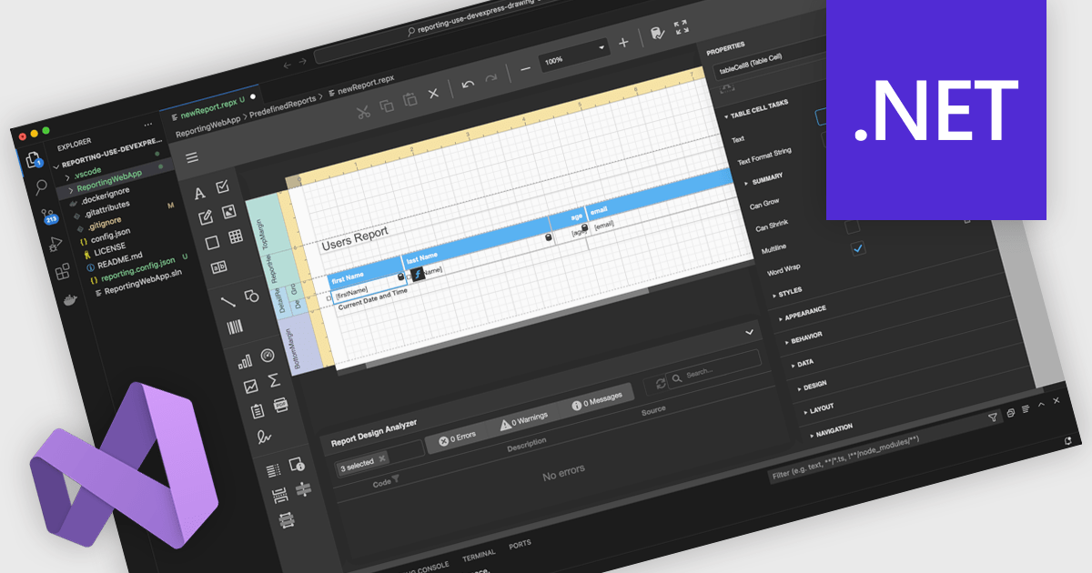
Task: Collapse the Report Design Analyzer chevron
Action: click(x=749, y=332)
